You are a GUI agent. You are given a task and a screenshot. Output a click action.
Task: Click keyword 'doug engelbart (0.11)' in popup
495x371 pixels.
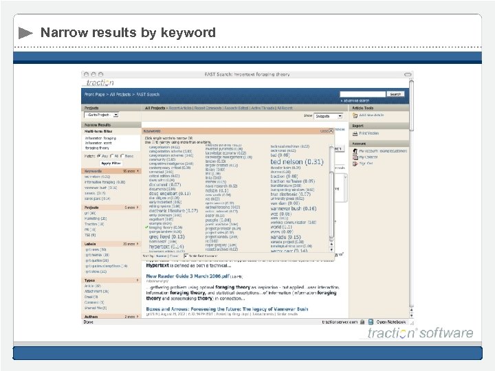point(170,193)
